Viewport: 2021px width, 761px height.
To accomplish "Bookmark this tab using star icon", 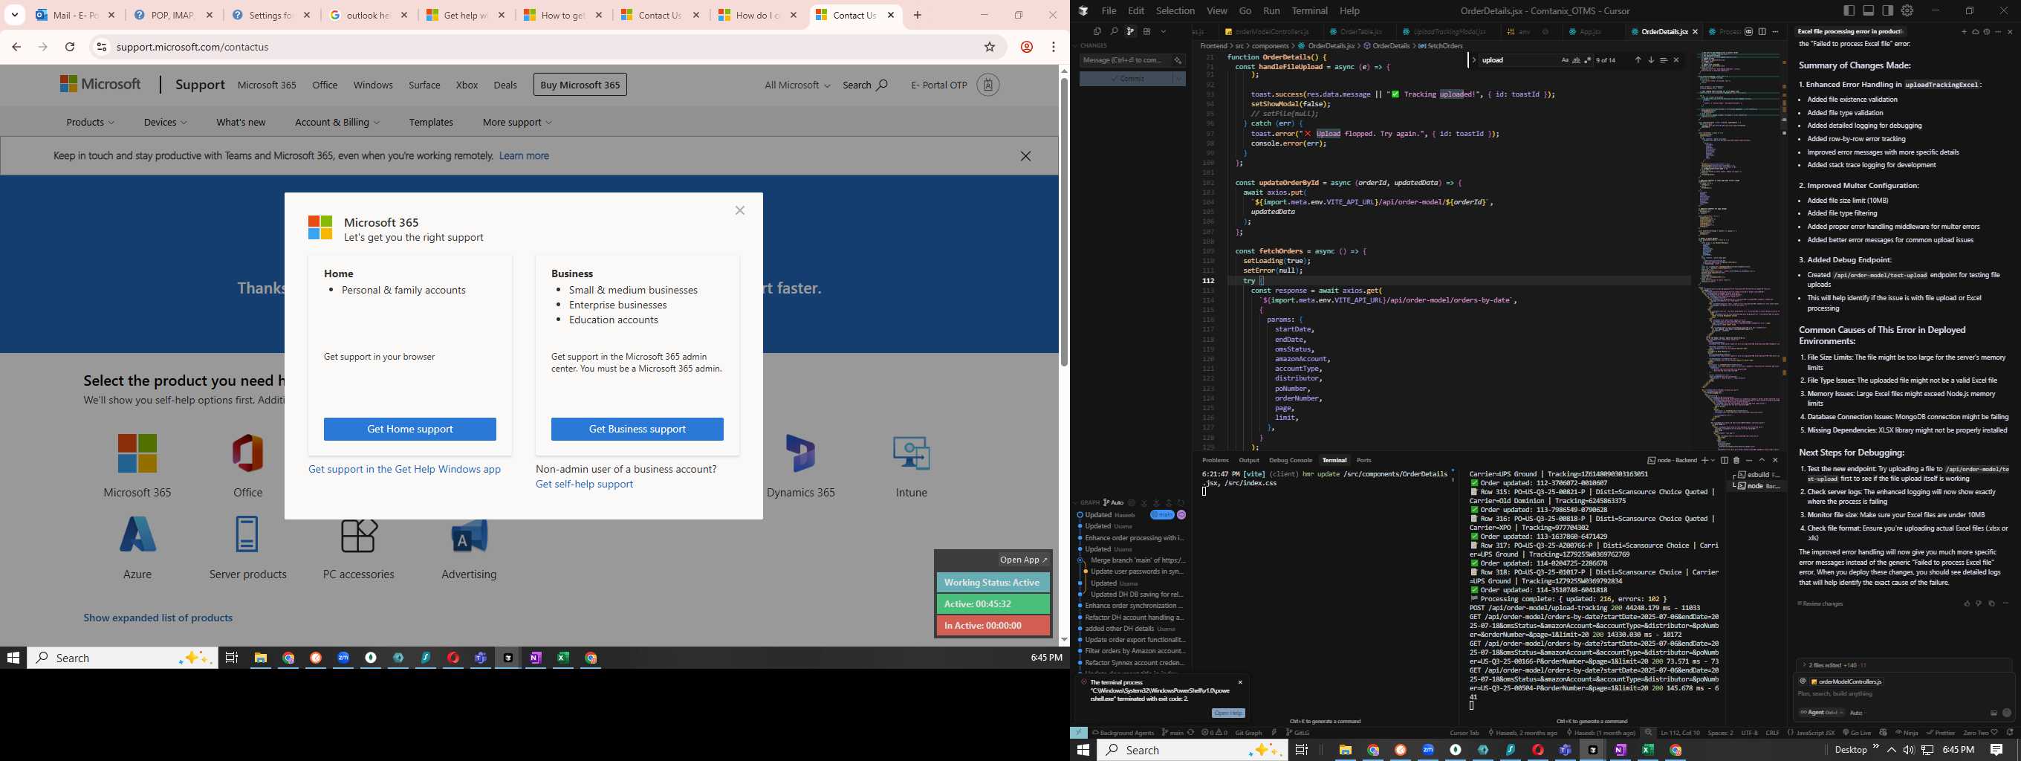I will [990, 47].
